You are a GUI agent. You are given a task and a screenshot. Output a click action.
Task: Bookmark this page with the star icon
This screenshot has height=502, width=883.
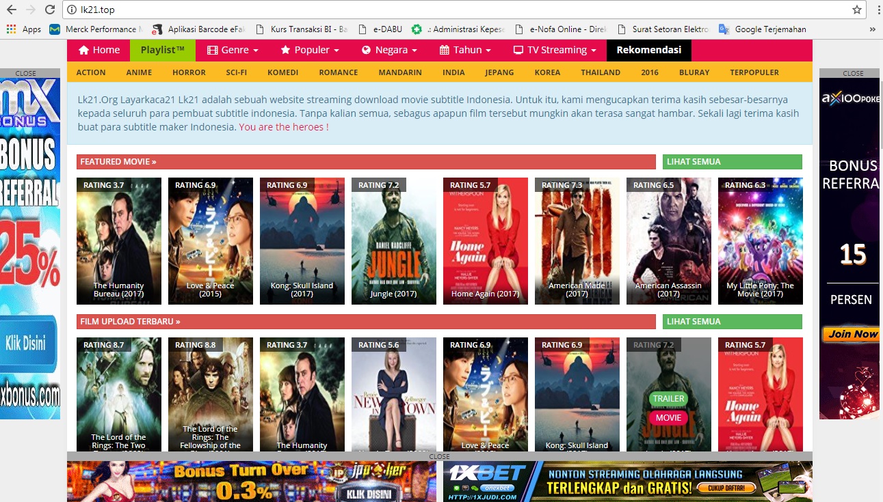point(856,10)
